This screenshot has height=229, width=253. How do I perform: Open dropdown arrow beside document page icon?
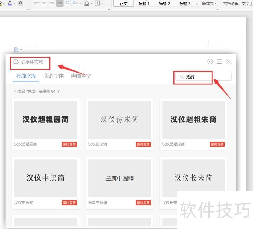click(x=21, y=50)
